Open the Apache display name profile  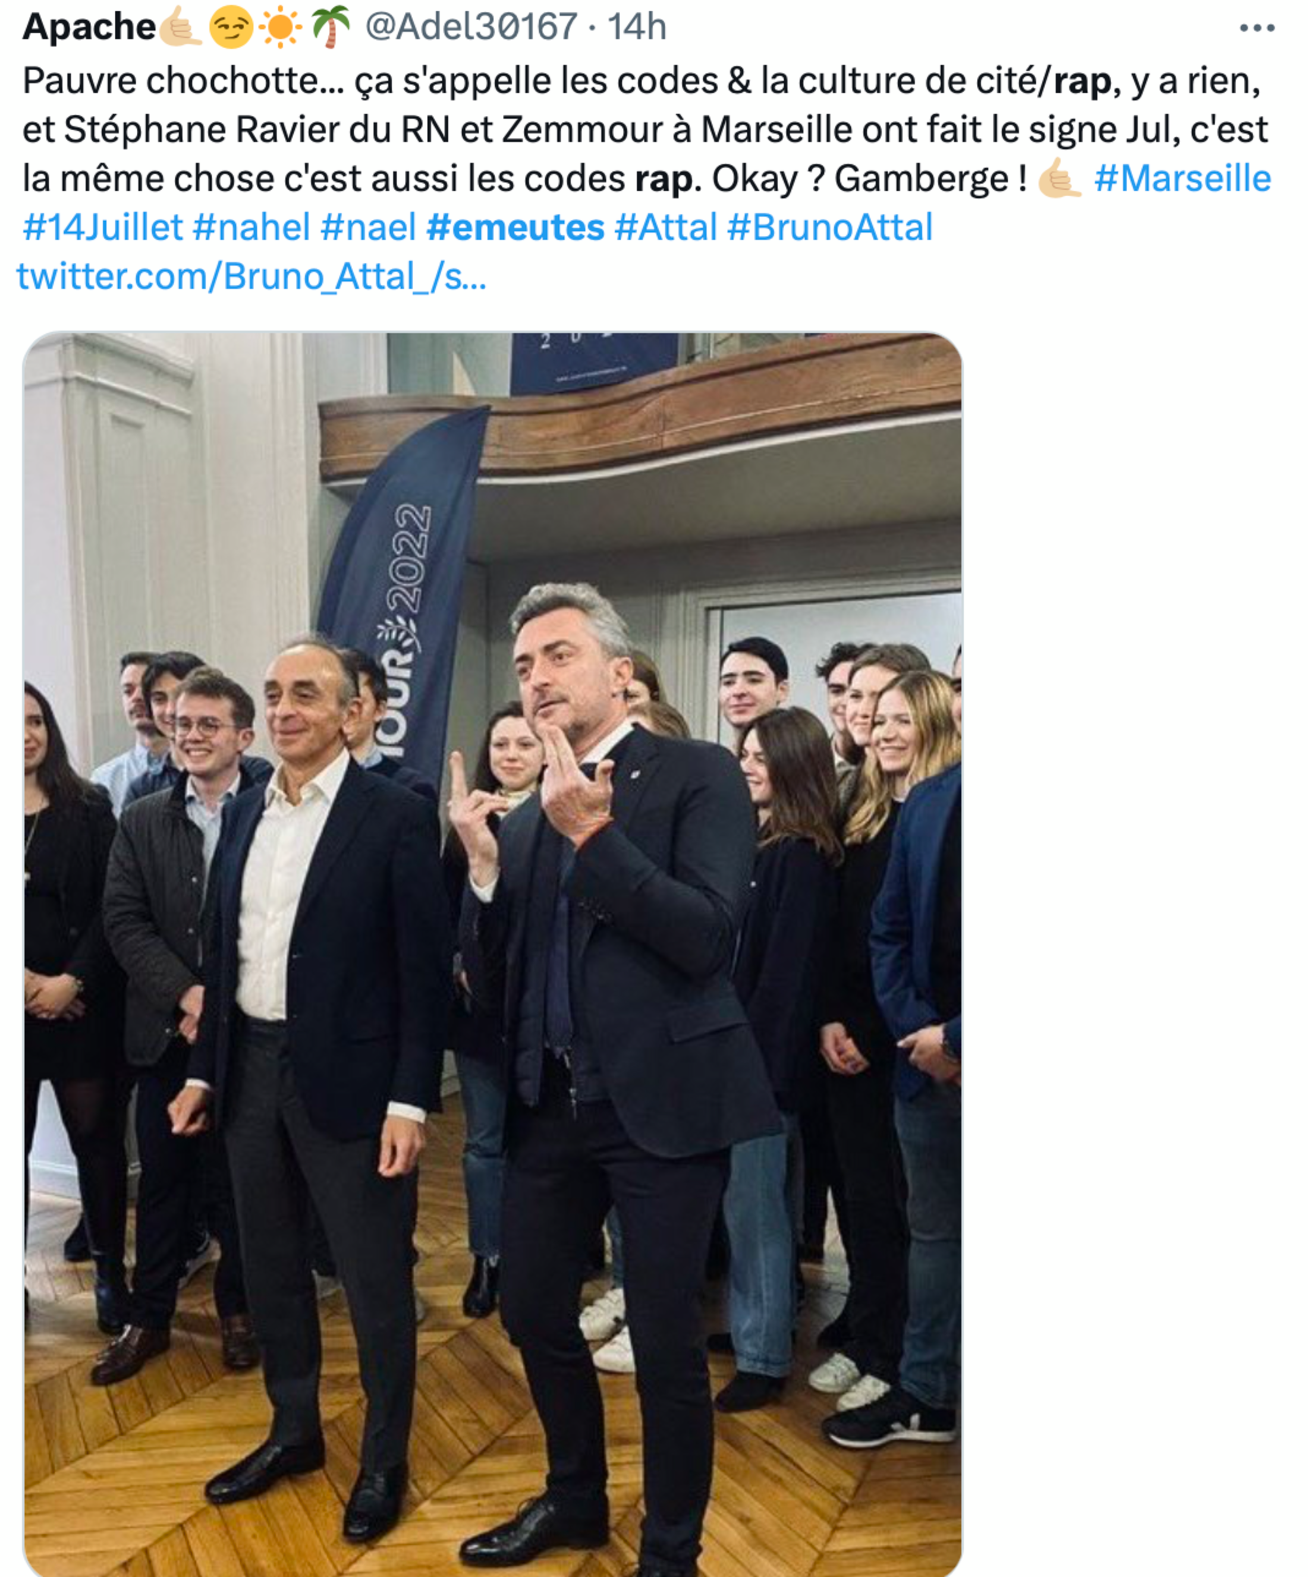[89, 28]
